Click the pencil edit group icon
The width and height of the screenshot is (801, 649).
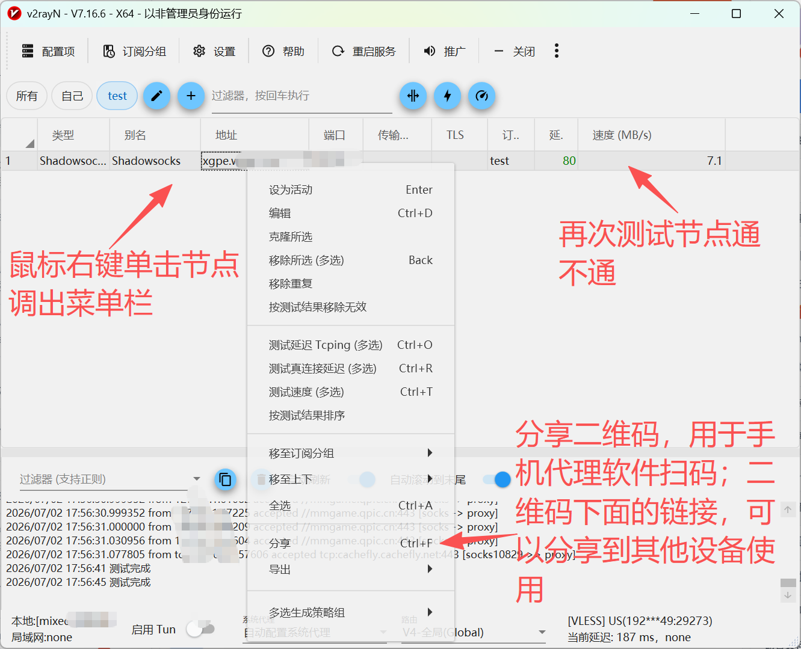[x=156, y=96]
